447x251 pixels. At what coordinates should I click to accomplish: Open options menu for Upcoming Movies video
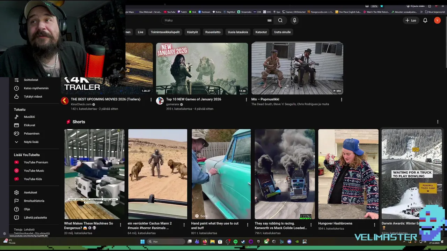tap(151, 100)
